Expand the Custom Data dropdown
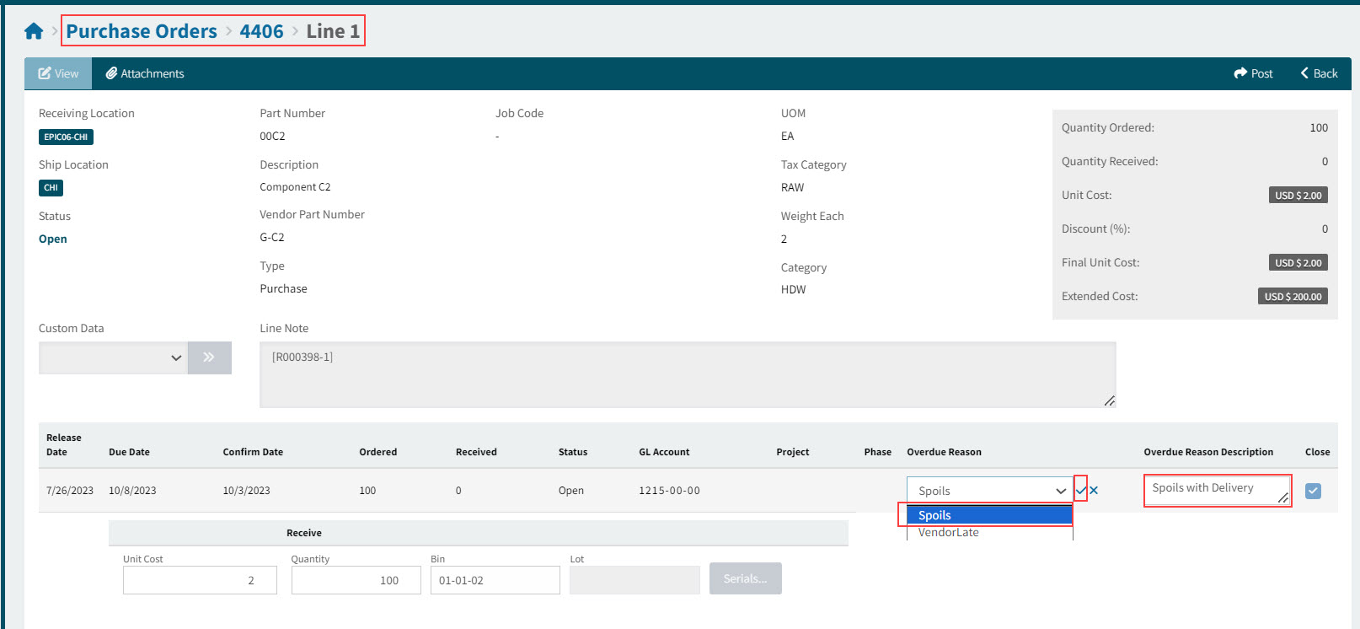 click(x=113, y=358)
